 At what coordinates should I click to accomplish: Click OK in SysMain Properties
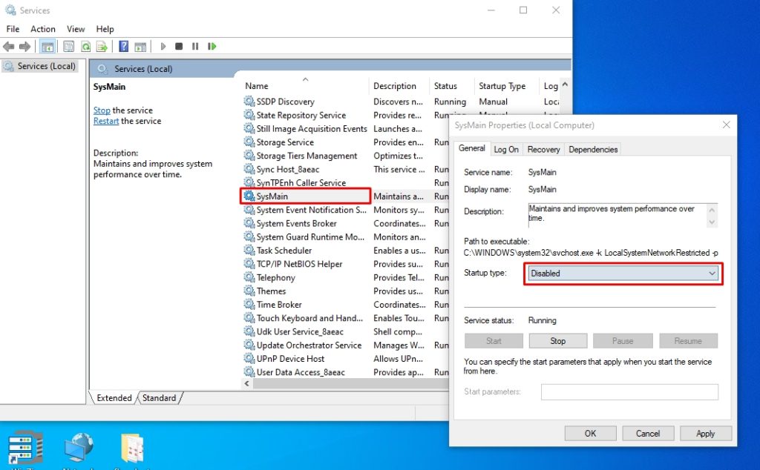(590, 434)
